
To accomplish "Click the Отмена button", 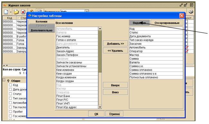I will click(114, 114).
